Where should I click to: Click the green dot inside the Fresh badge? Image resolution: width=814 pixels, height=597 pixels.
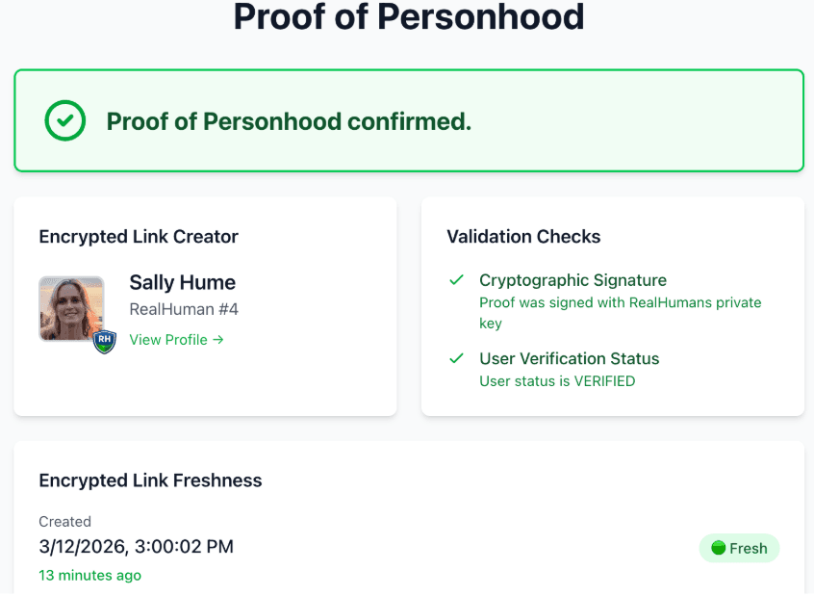click(x=720, y=548)
